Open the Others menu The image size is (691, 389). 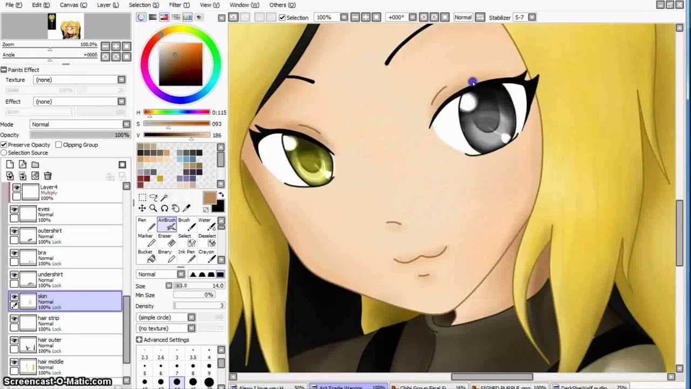[x=282, y=5]
